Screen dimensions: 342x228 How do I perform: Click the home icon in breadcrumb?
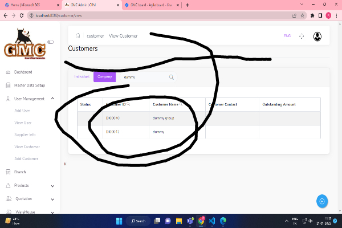point(78,36)
